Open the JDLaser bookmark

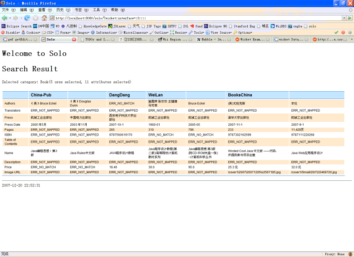click(x=117, y=26)
